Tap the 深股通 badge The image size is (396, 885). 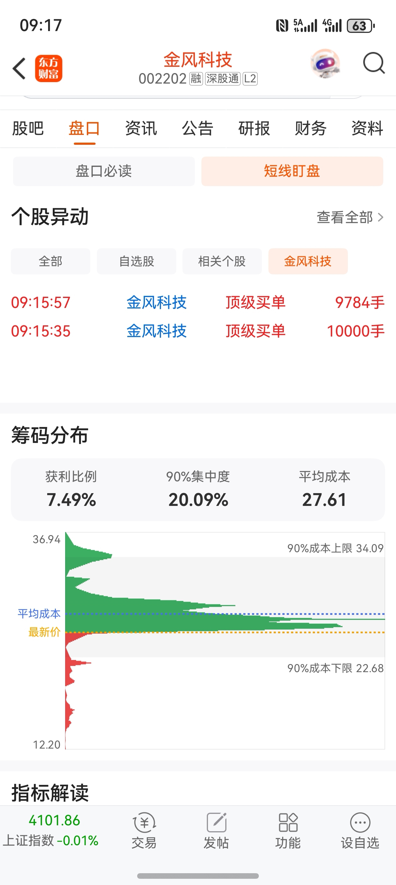223,79
